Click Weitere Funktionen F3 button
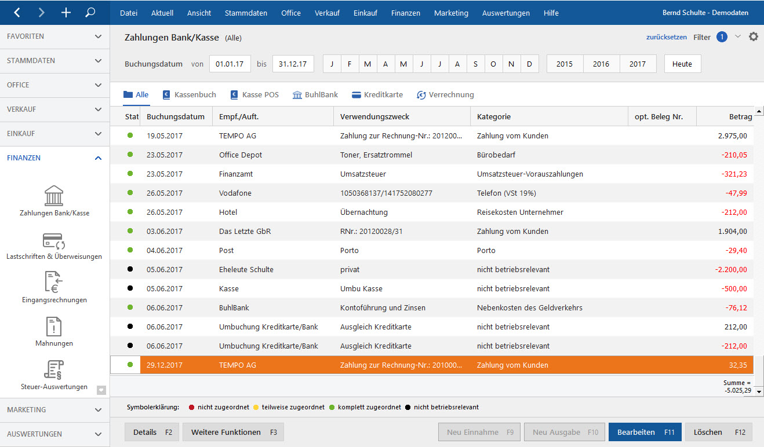The height and width of the screenshot is (447, 764). (233, 432)
